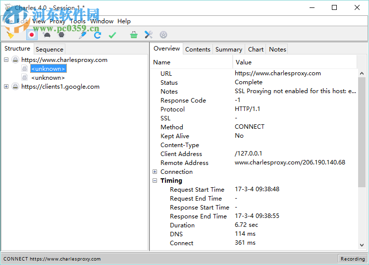Open the Tools menu

[78, 21]
